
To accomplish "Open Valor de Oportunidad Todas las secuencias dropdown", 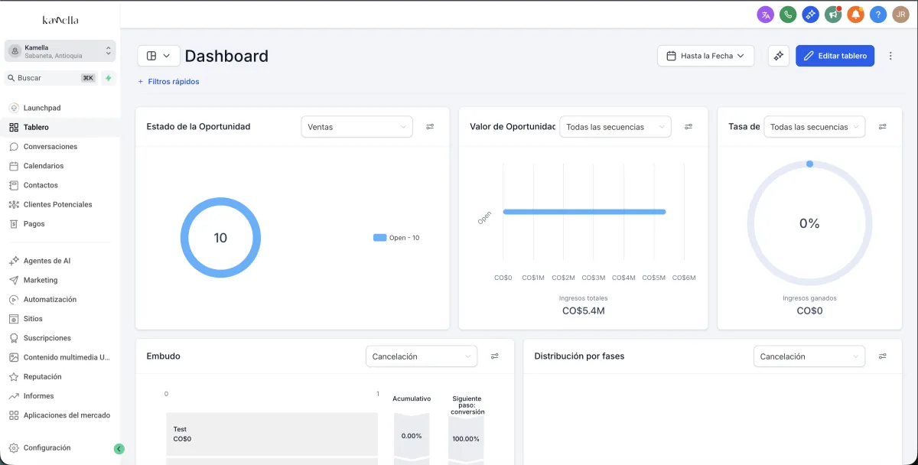I will [x=615, y=127].
